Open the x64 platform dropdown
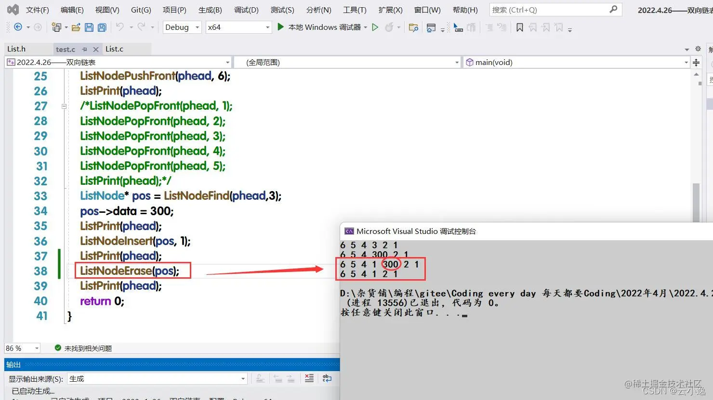Screen dimensions: 713x400 tap(238, 27)
